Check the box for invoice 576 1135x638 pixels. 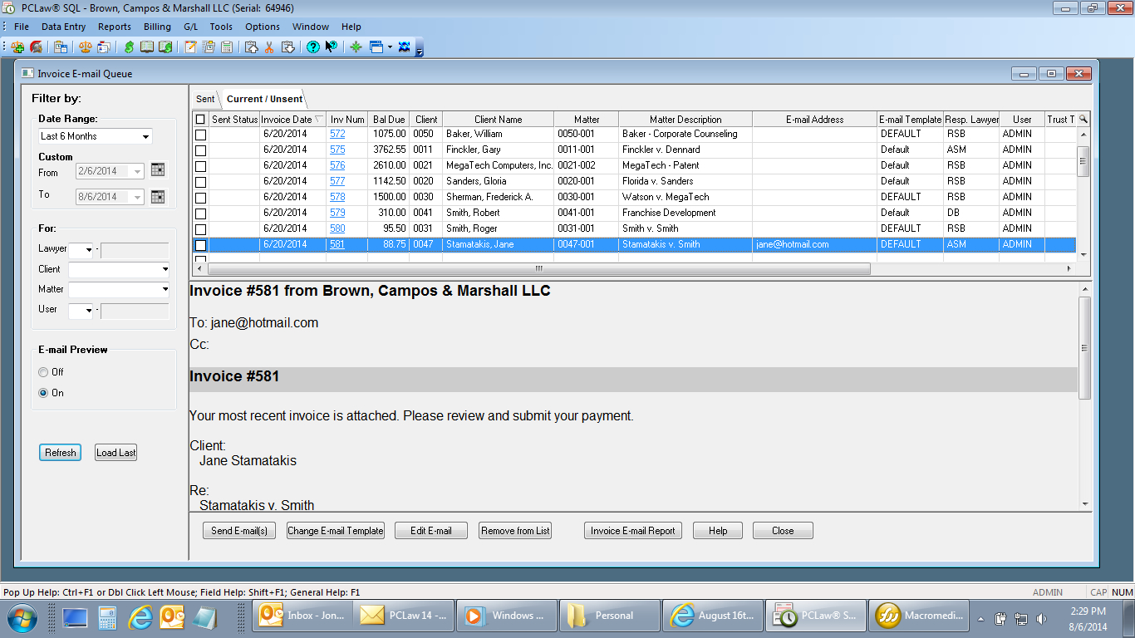[x=200, y=166]
